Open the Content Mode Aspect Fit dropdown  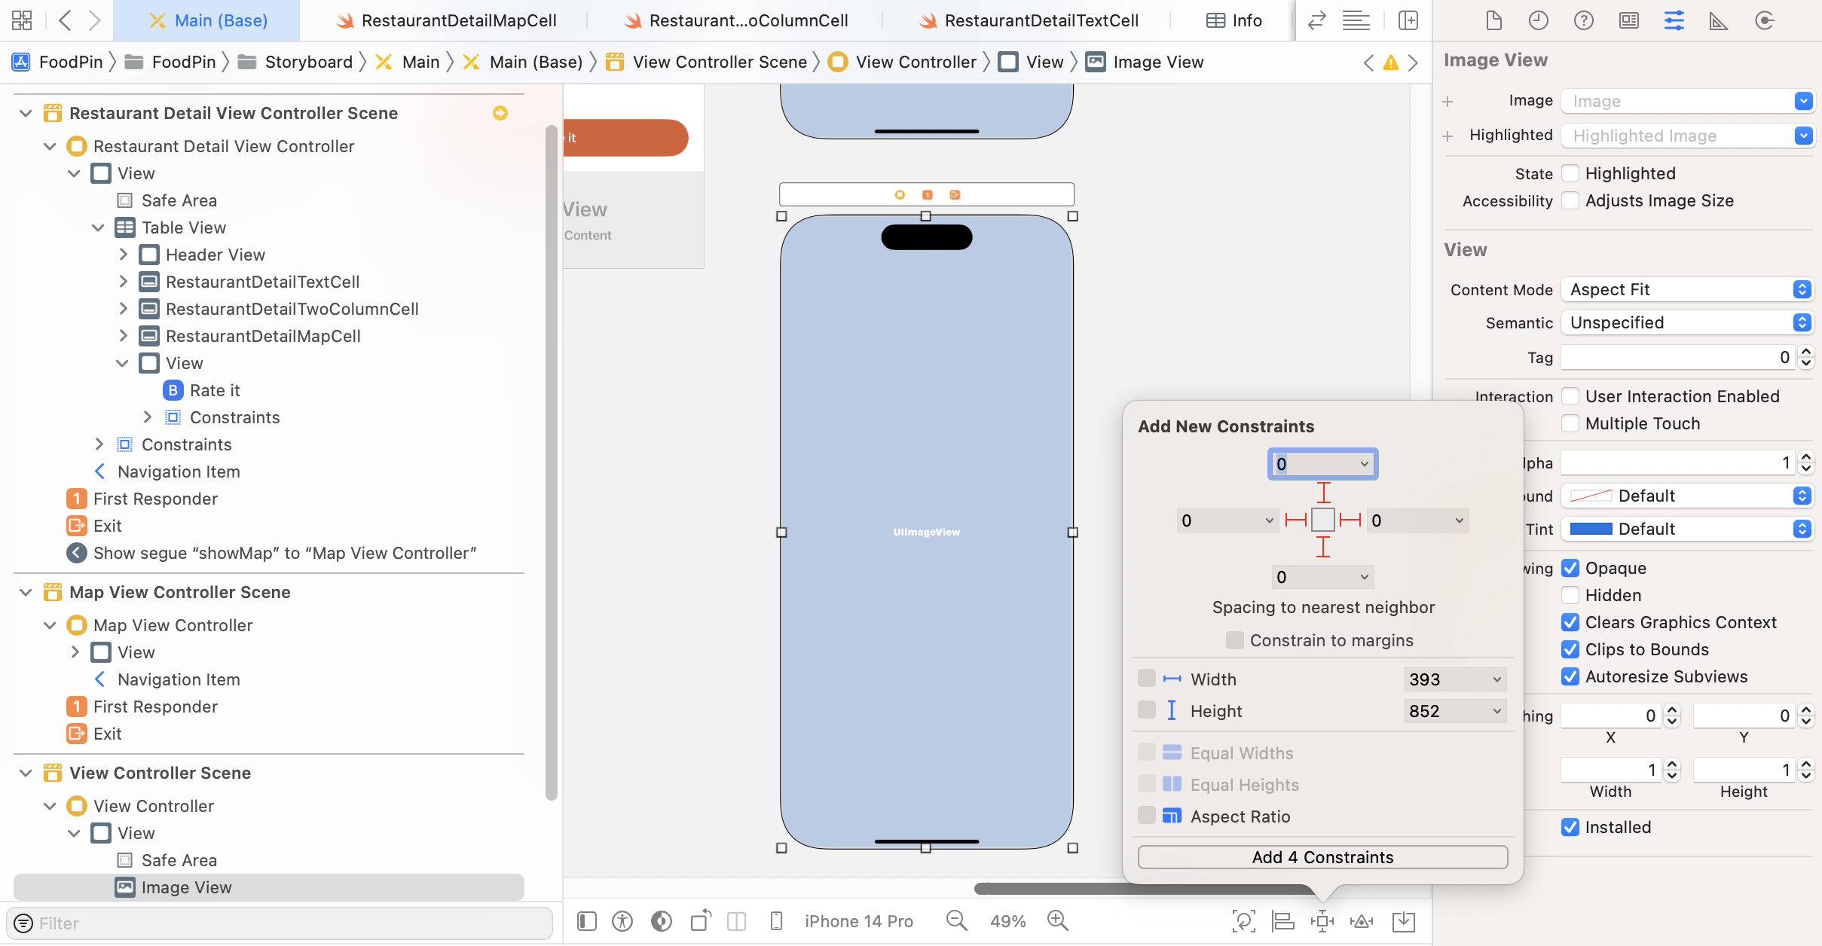[1688, 289]
